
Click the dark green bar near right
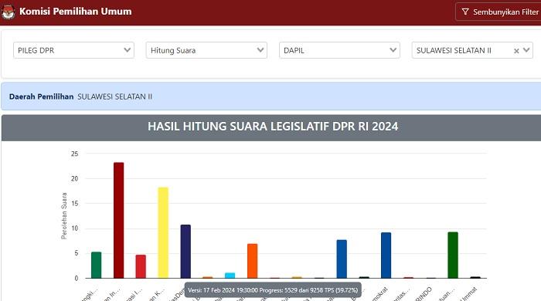coord(453,255)
